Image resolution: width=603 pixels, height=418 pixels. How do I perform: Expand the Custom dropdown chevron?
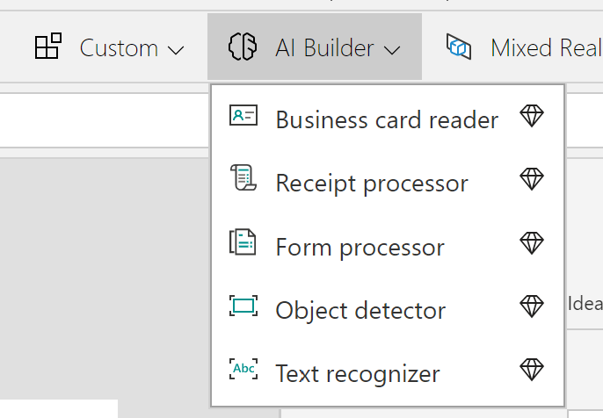176,49
